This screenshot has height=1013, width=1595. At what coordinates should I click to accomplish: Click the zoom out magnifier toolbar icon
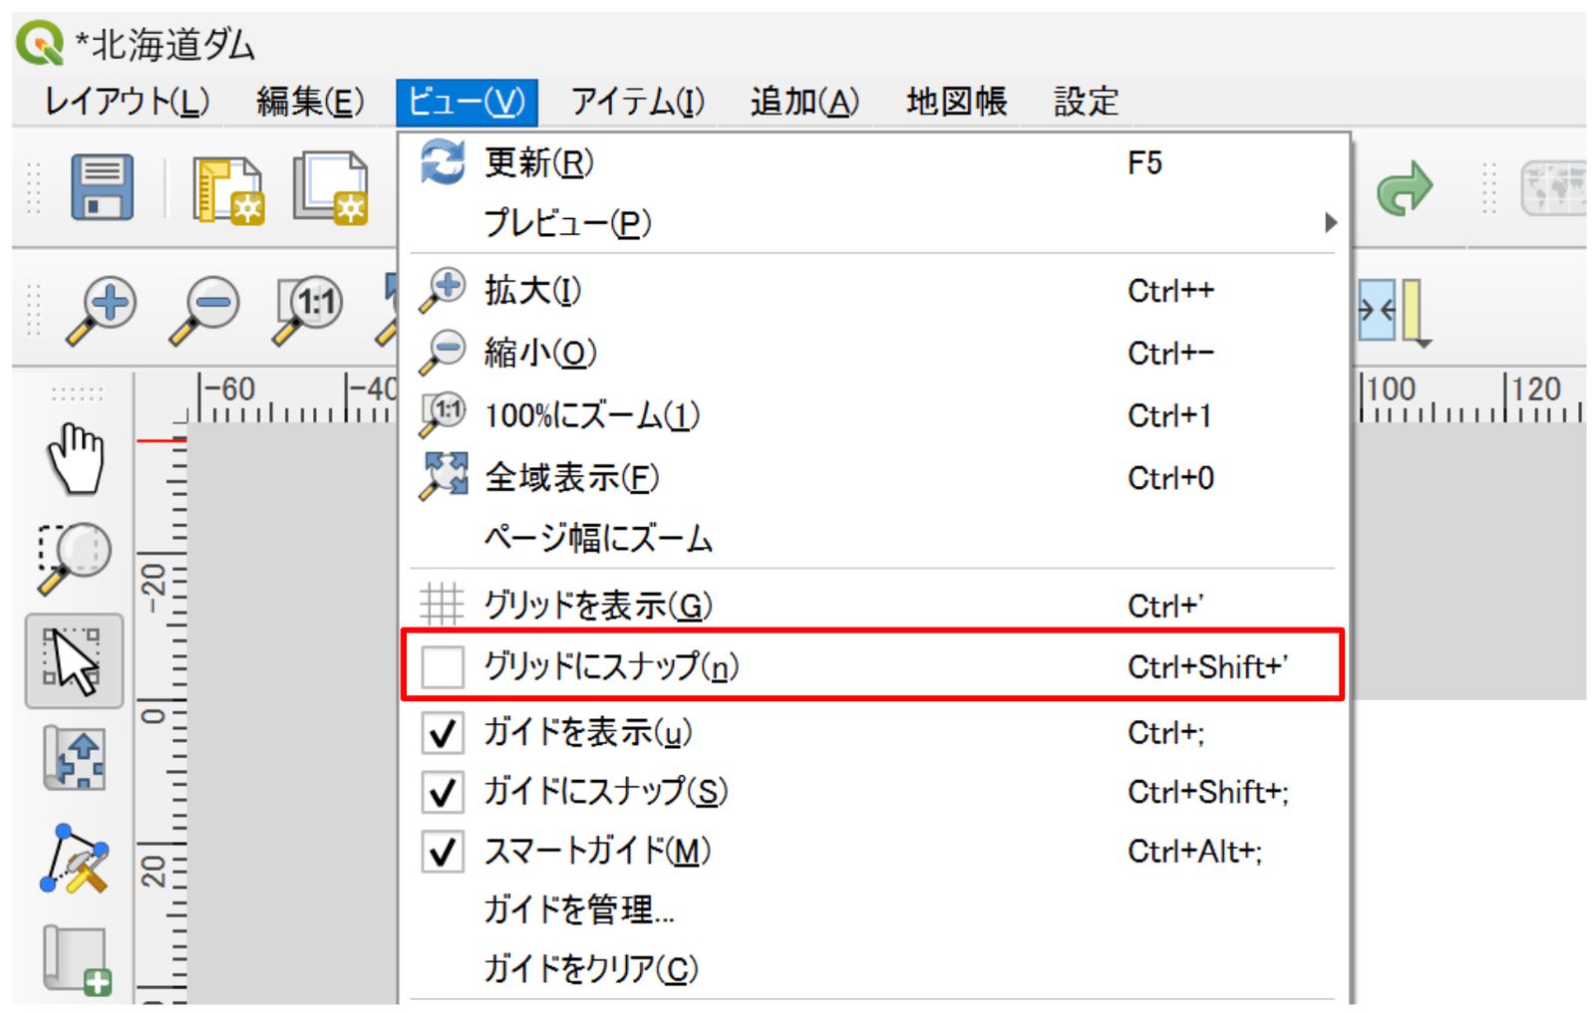204,311
